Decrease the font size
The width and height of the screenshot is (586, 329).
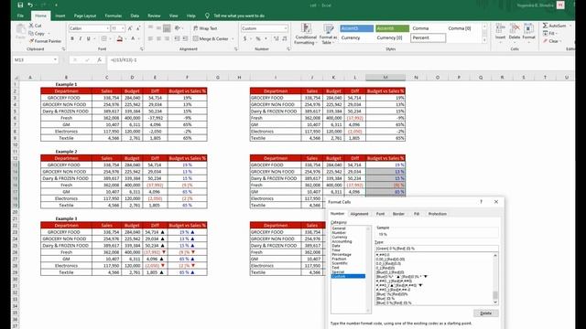tap(138, 28)
